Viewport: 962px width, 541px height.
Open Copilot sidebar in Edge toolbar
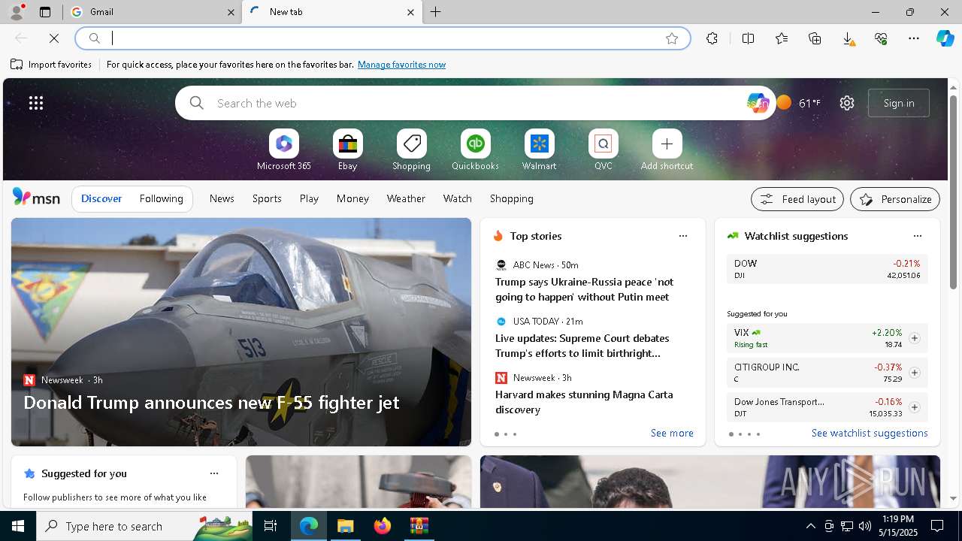(945, 38)
